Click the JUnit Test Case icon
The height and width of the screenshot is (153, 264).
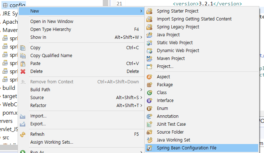click(x=149, y=124)
